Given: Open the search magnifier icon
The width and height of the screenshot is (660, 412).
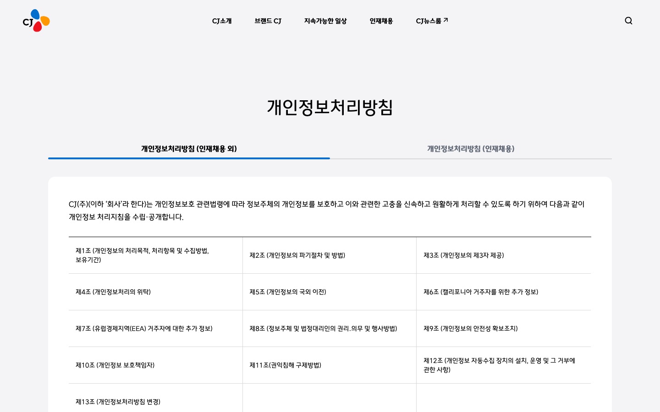Looking at the screenshot, I should (628, 21).
